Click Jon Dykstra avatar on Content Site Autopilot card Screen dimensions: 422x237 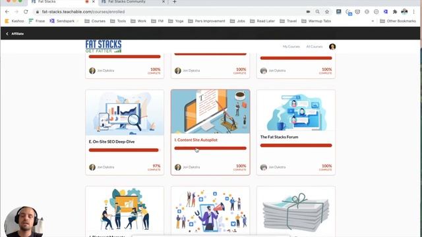click(178, 167)
